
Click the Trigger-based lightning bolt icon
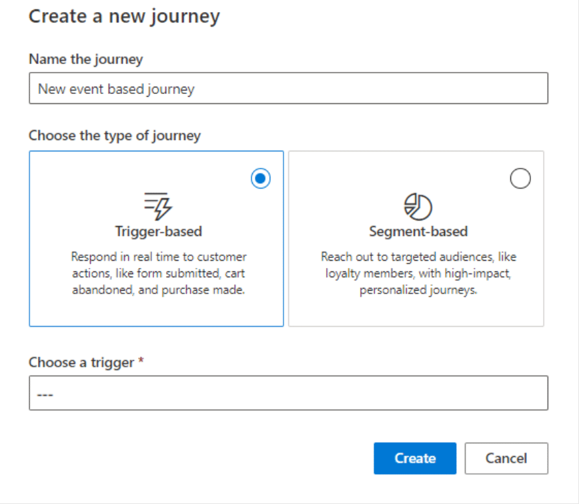coord(158,206)
